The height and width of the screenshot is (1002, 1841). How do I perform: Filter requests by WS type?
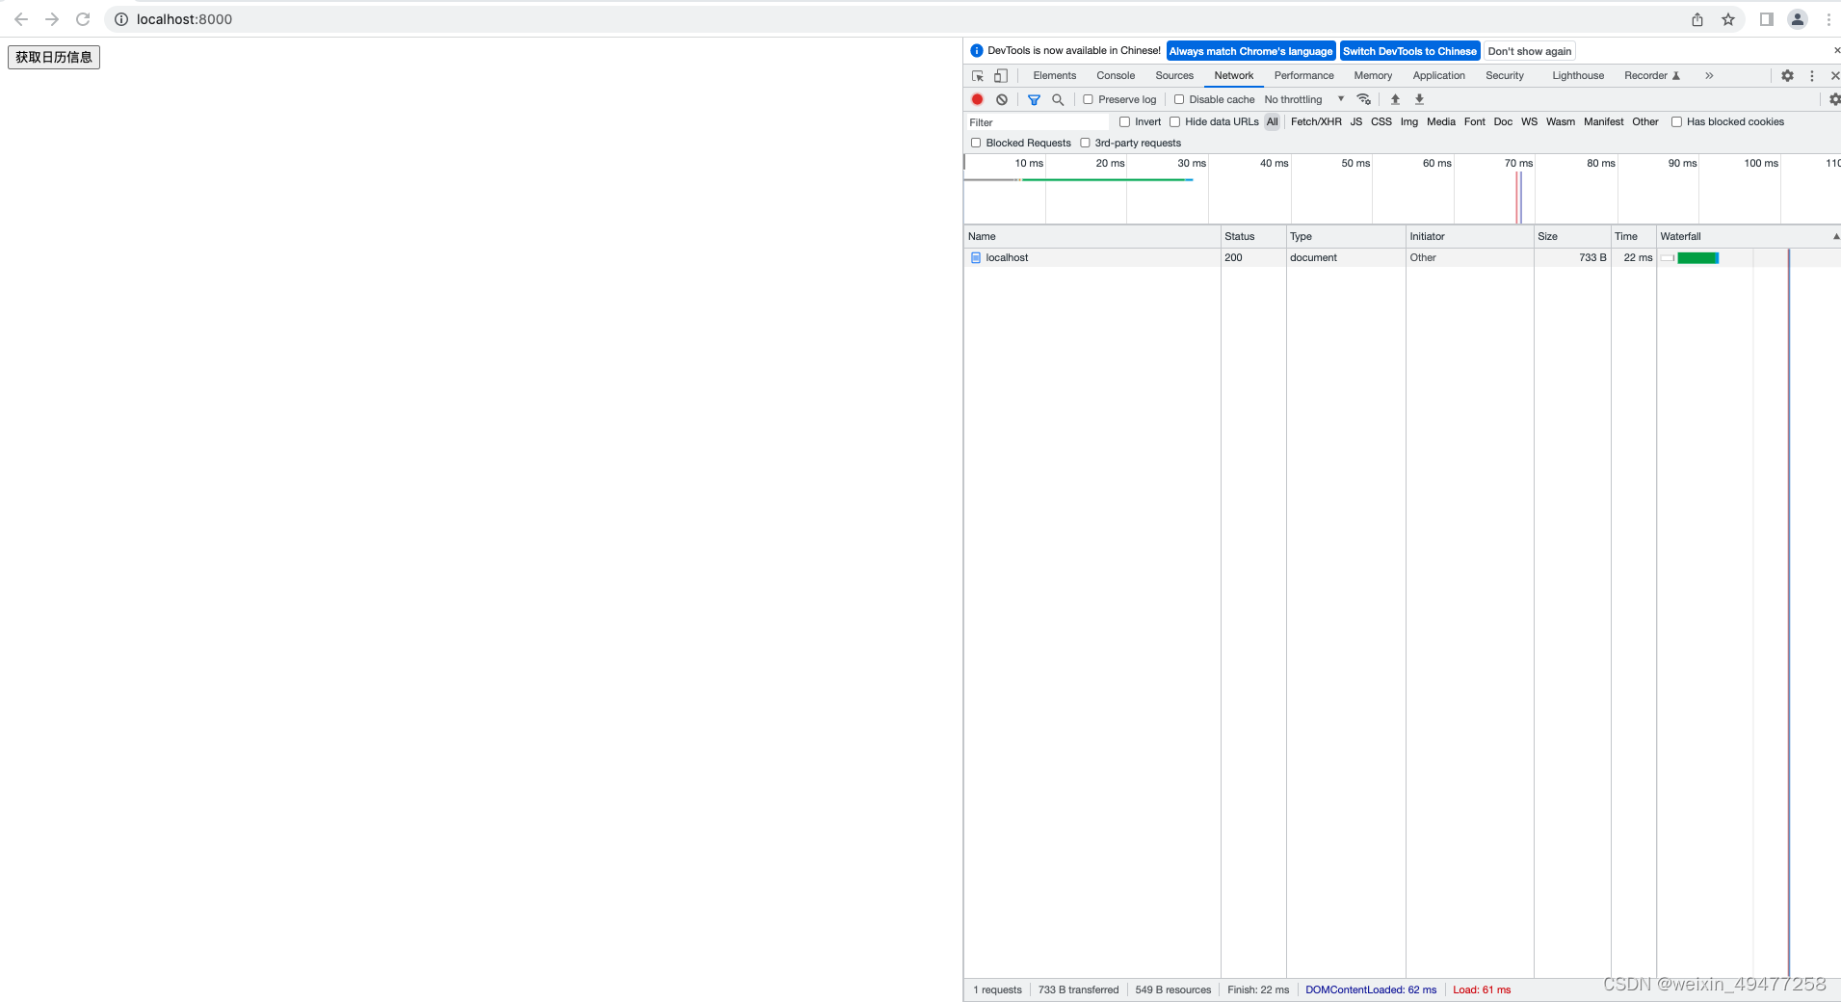(x=1530, y=121)
